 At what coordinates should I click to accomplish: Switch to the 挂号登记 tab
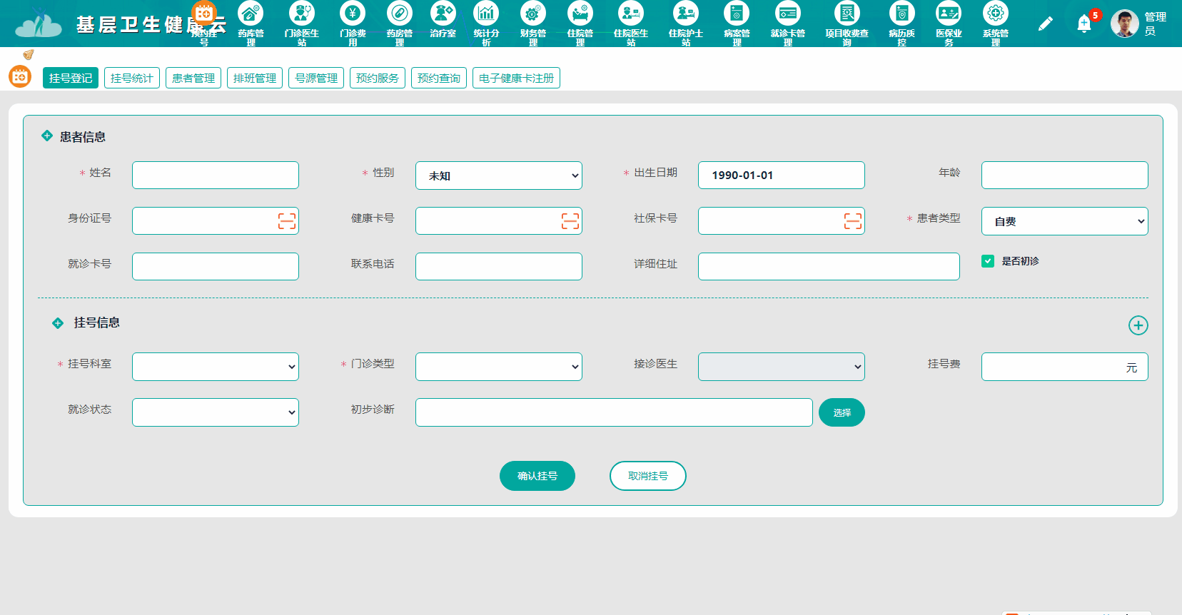(71, 78)
